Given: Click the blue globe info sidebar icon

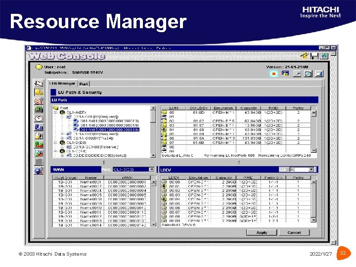Looking at the screenshot, I should 39,170.
